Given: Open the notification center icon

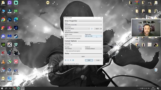Looking at the screenshot, I should pos(158,88).
